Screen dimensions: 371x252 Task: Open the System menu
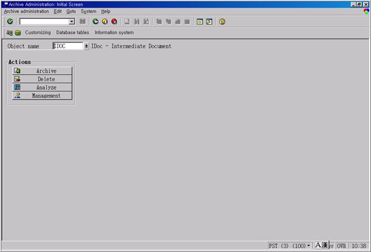[89, 11]
